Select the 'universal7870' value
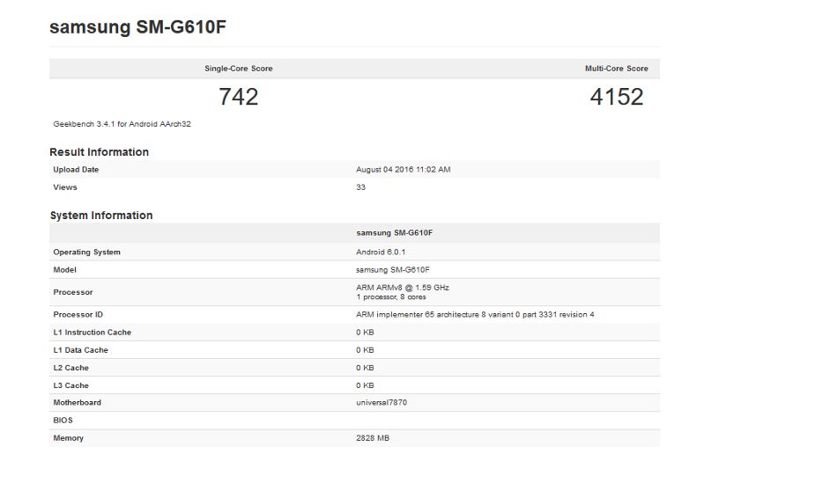This screenshot has width=837, height=483. click(381, 403)
